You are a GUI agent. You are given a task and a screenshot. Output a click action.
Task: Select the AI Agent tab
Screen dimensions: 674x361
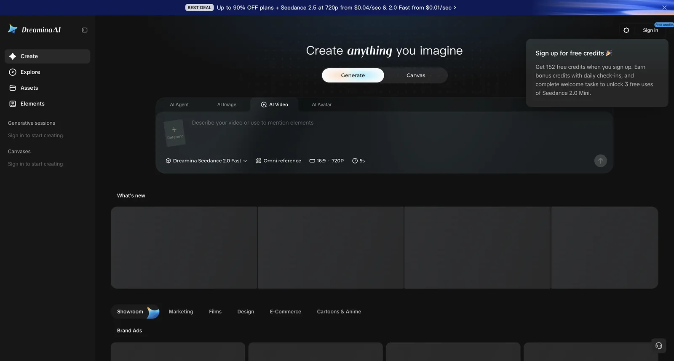pos(179,104)
